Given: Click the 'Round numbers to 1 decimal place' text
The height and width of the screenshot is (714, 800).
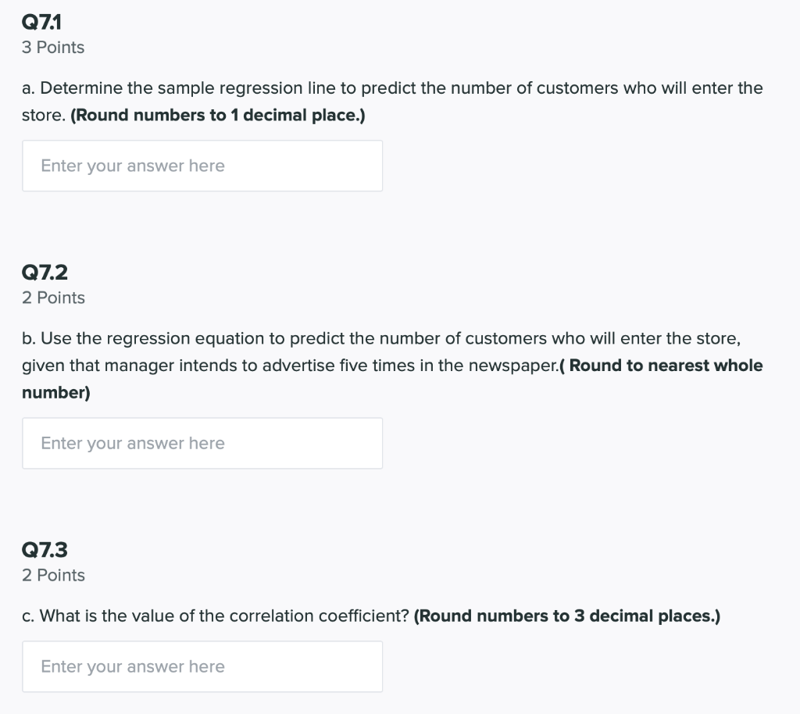Looking at the screenshot, I should [x=218, y=116].
